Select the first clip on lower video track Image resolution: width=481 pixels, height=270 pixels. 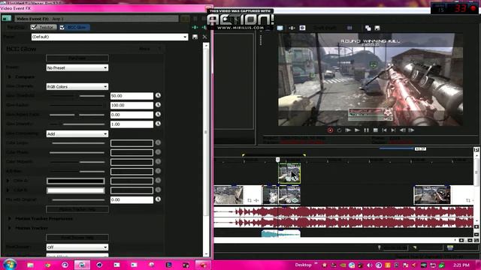point(228,195)
